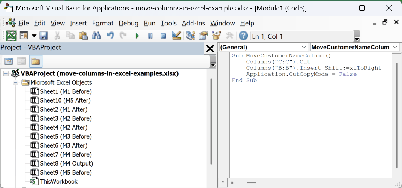
Task: Select Sheet4 (M2 After)
Action: (64, 127)
